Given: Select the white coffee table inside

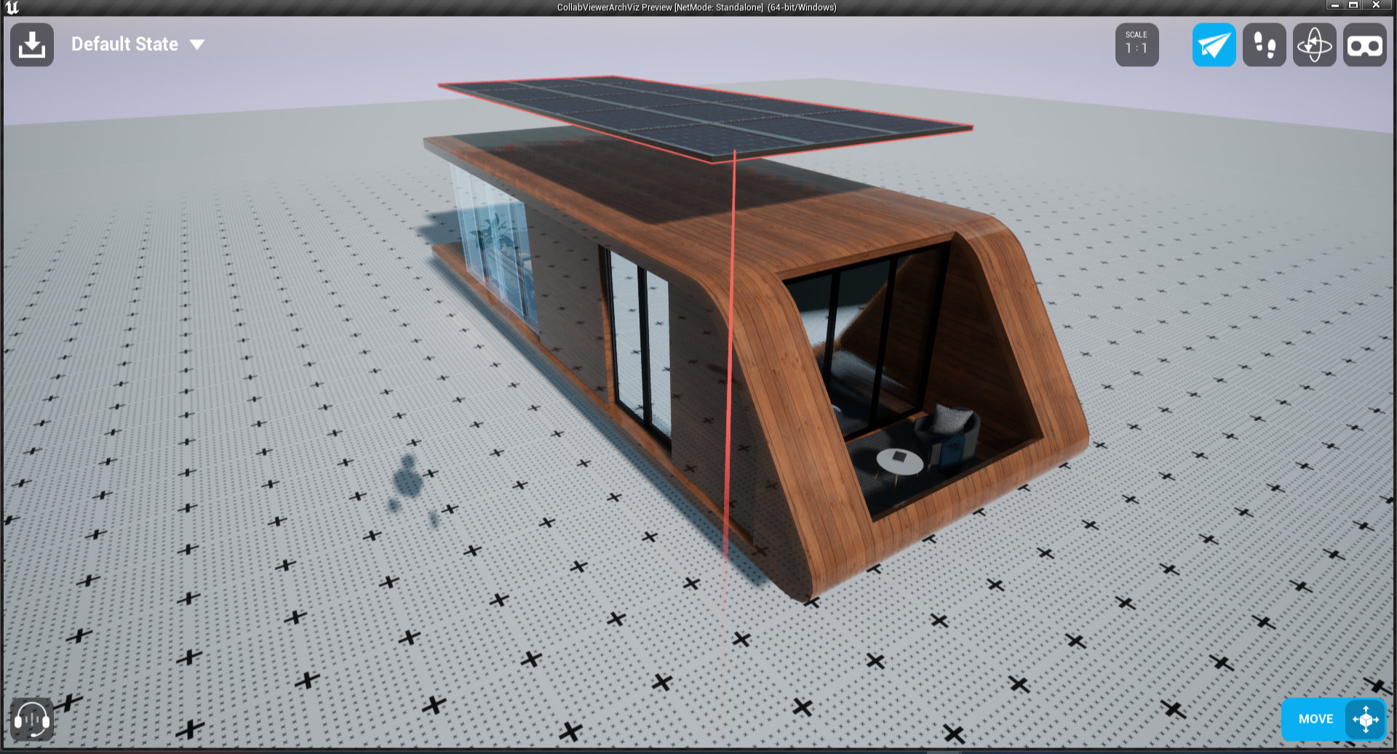Looking at the screenshot, I should (899, 461).
